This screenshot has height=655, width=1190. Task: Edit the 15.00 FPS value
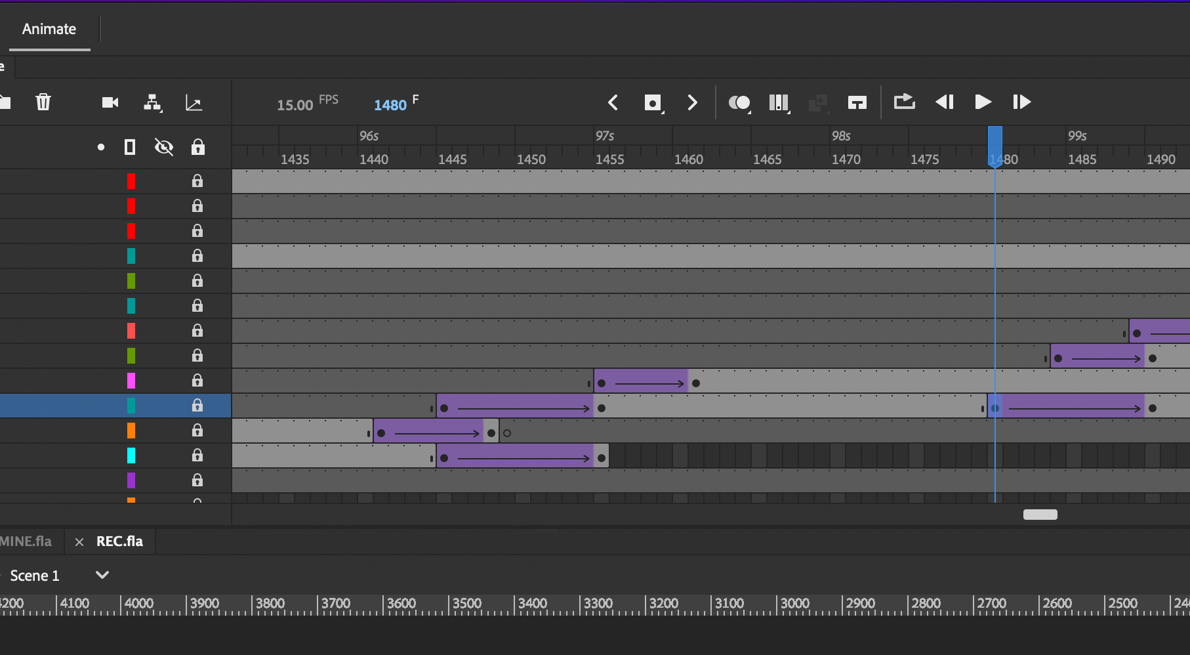click(x=295, y=105)
